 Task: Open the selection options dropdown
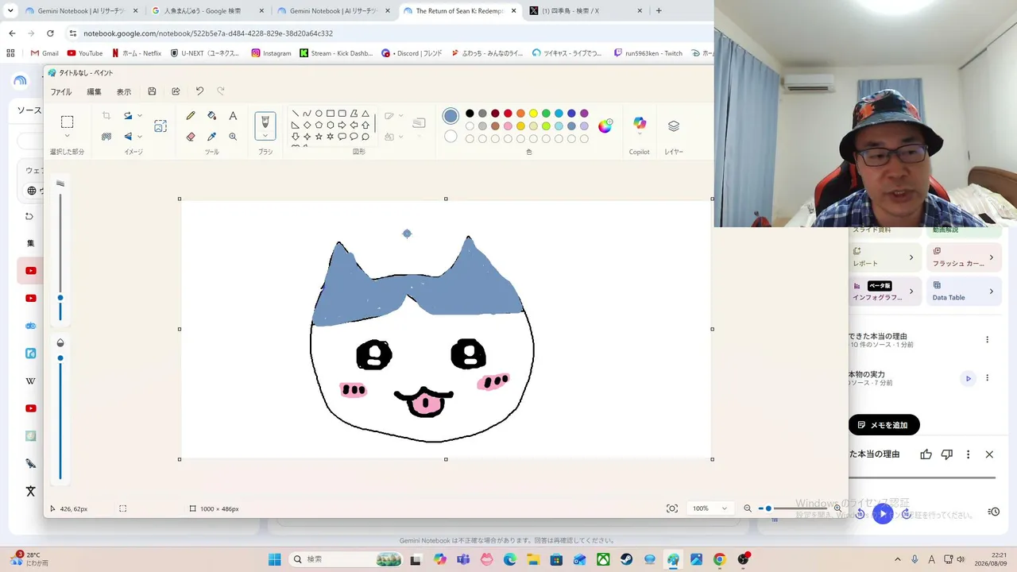pyautogui.click(x=67, y=137)
